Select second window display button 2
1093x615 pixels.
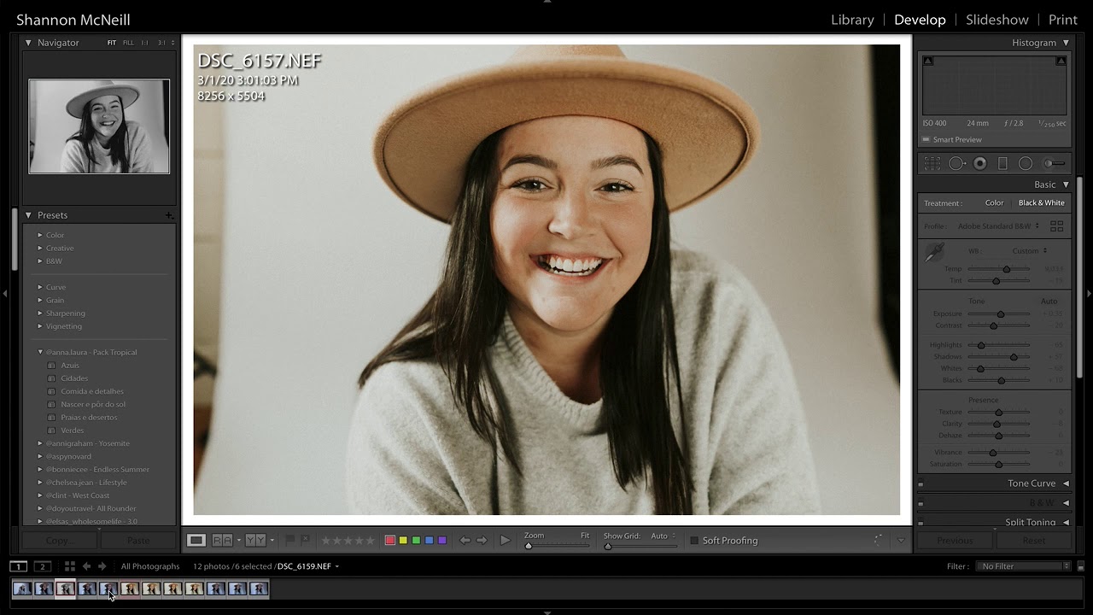pyautogui.click(x=42, y=566)
